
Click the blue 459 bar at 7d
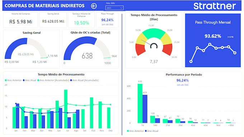[145, 109]
